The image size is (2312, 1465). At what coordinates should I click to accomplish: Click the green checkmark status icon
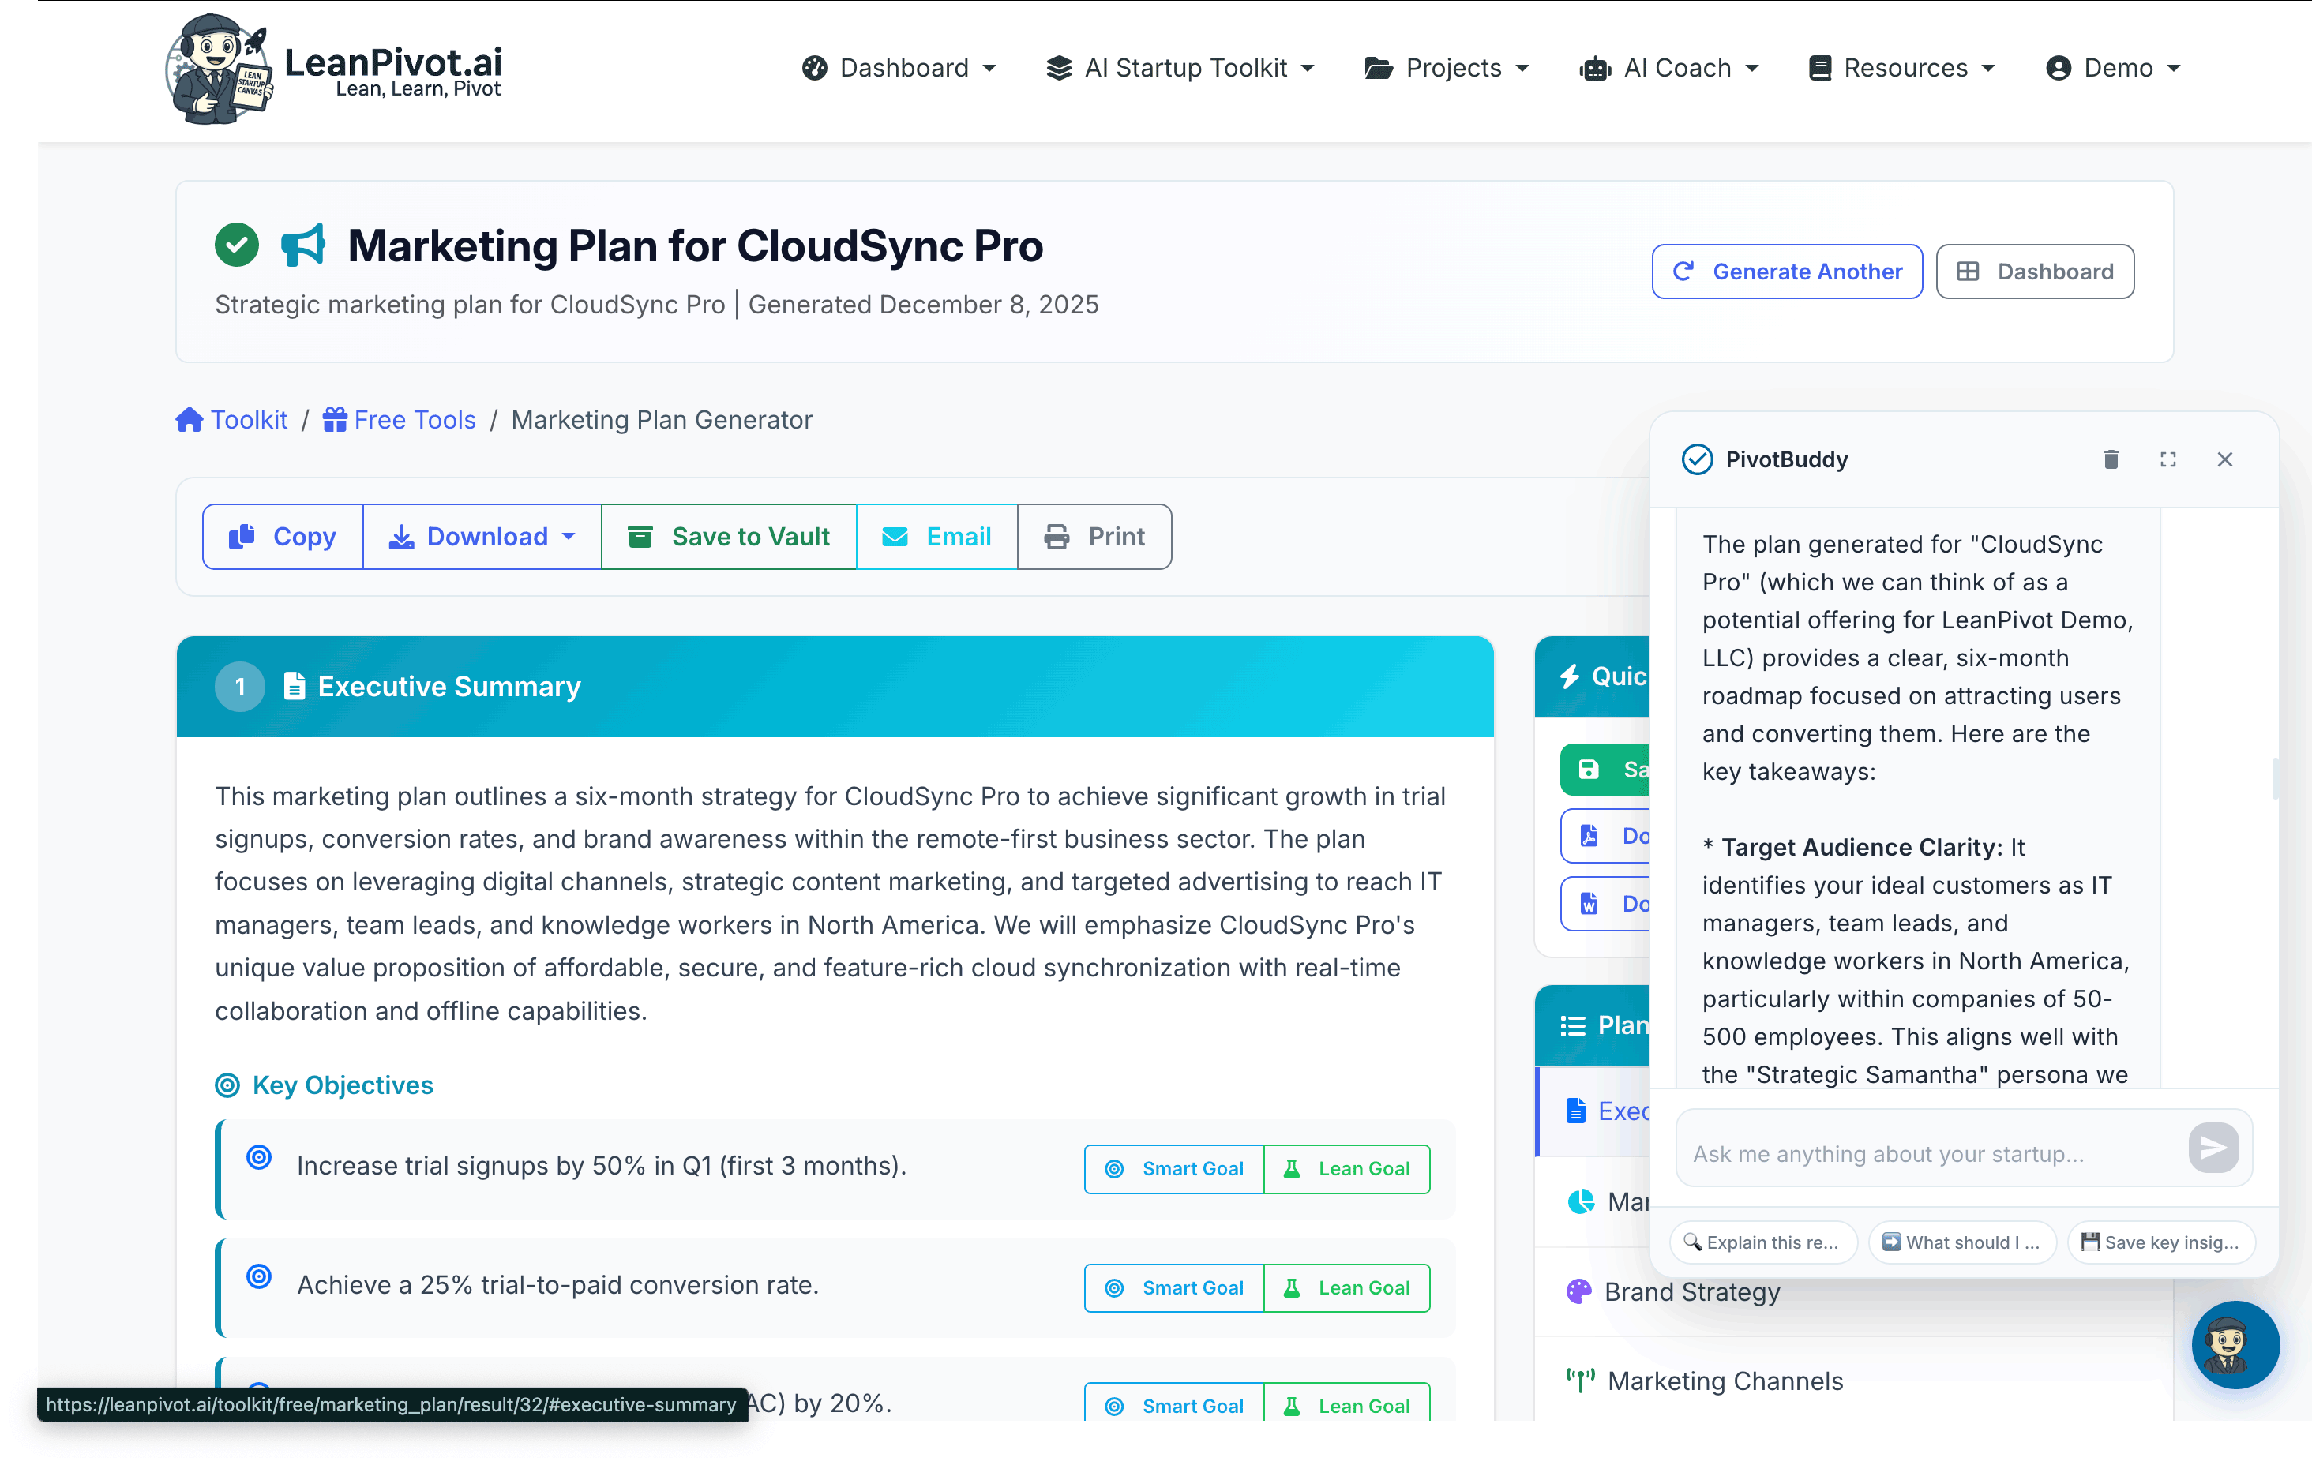(236, 245)
